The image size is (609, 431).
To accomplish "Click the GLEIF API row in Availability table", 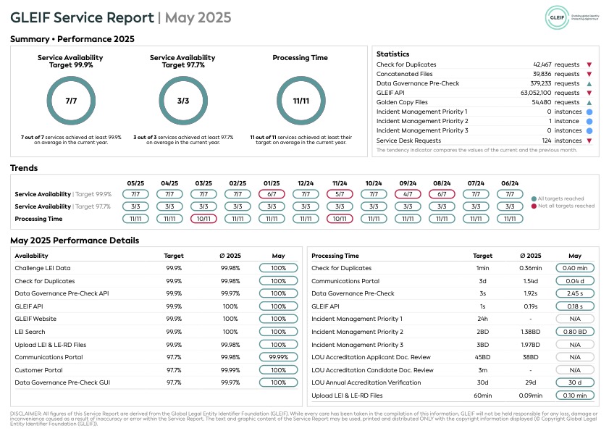I will pos(156,306).
